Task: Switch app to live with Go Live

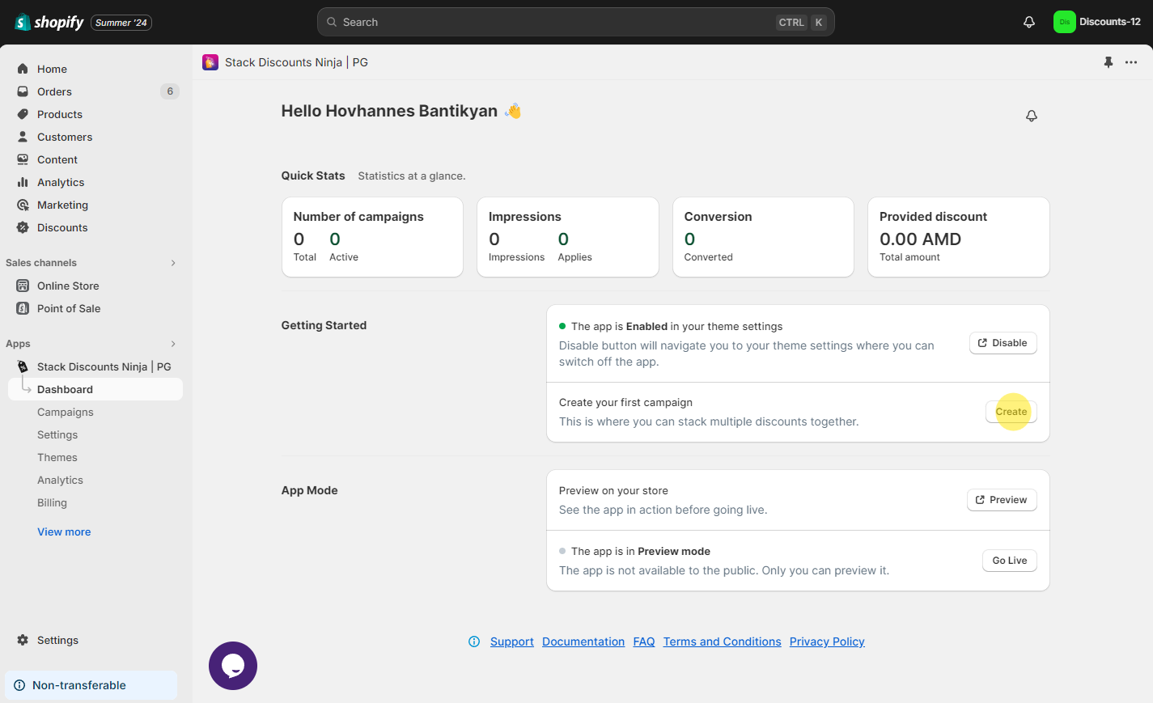Action: point(1009,561)
